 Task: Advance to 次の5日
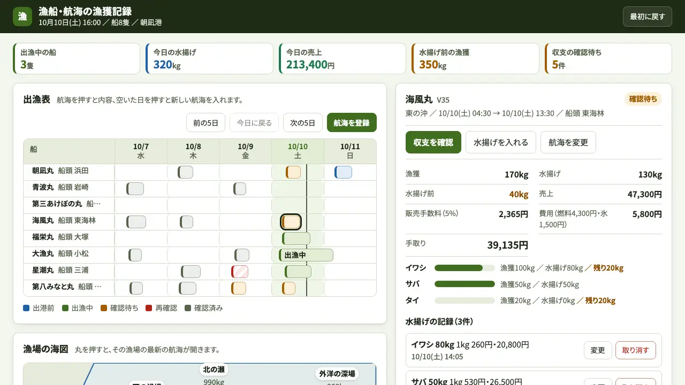(303, 122)
